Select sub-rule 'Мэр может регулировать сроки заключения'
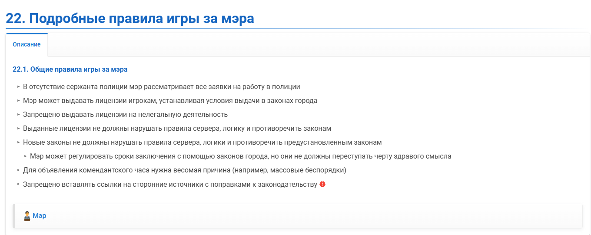Screen dimensions: 591x235 [x=241, y=156]
